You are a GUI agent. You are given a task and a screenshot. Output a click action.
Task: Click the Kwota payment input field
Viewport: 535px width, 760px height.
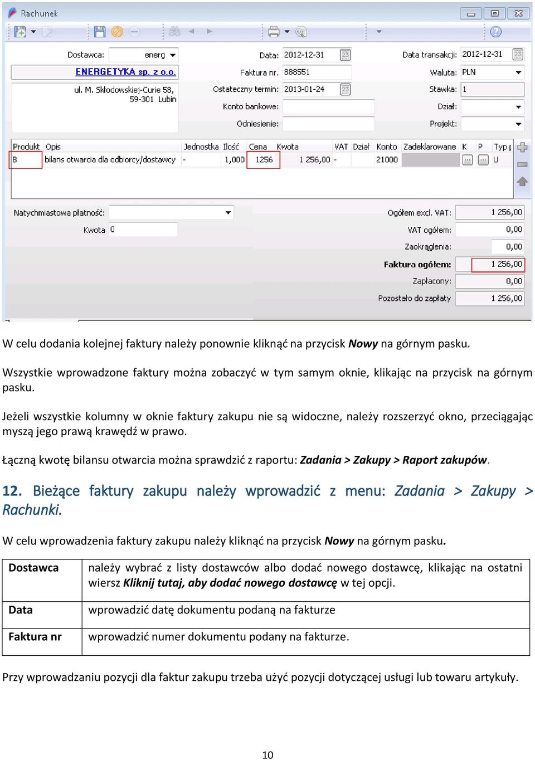[x=143, y=230]
